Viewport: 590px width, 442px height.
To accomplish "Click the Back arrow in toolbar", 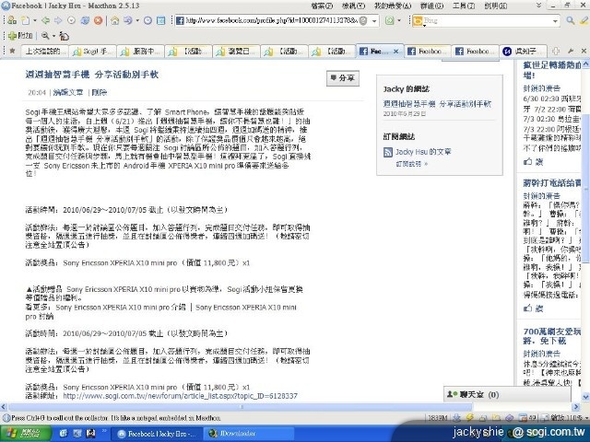I will point(46,20).
